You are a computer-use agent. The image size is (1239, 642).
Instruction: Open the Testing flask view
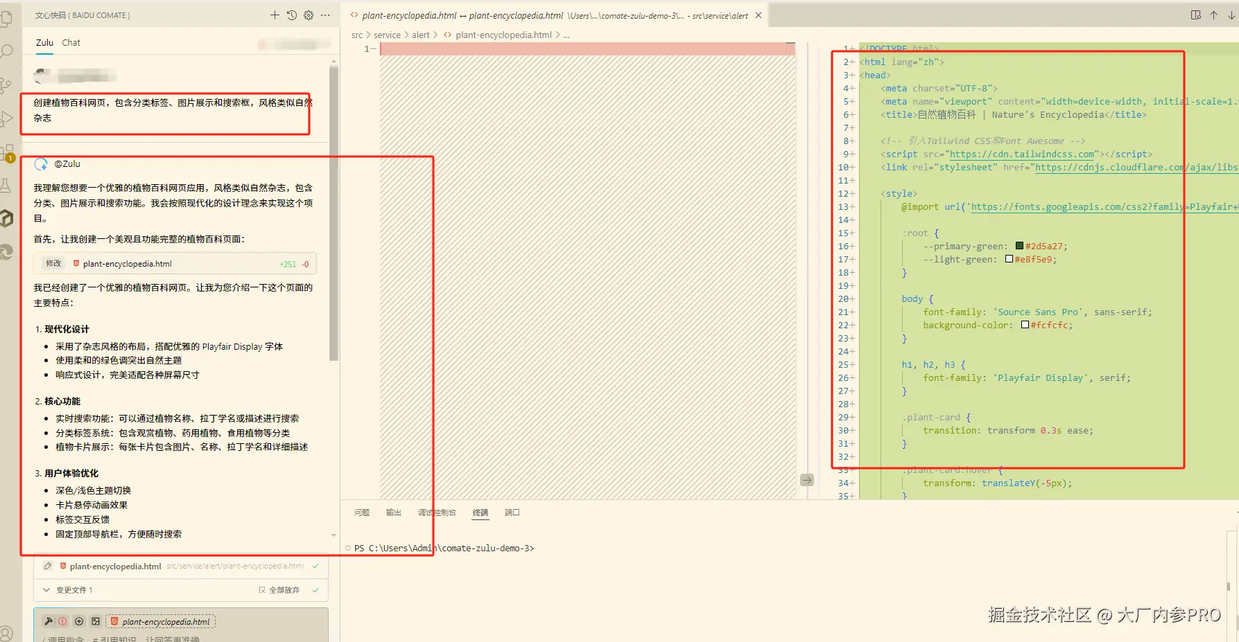click(x=6, y=185)
